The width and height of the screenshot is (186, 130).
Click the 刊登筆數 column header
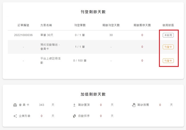80,25
